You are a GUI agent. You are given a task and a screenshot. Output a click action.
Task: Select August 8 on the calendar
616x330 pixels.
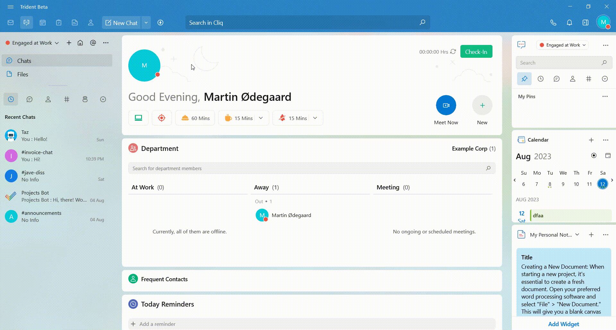click(x=550, y=184)
